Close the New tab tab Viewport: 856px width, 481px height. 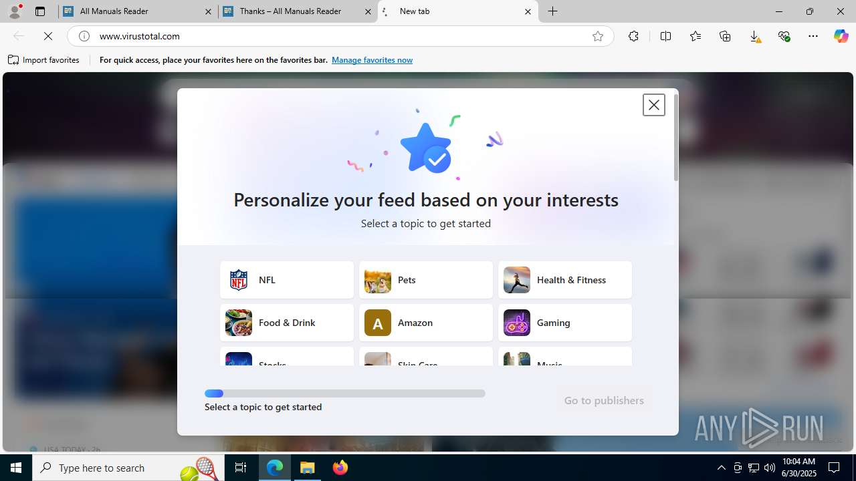[528, 11]
